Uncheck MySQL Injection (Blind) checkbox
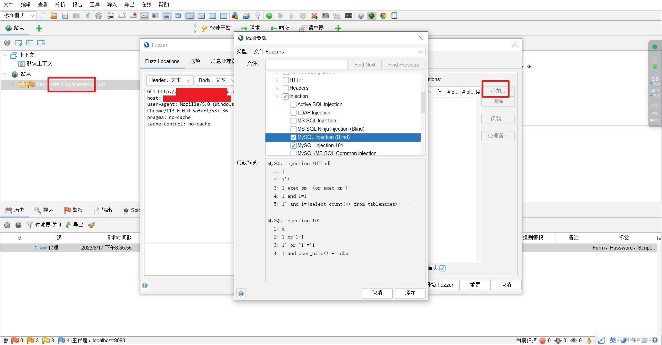662x345 pixels. tap(293, 137)
